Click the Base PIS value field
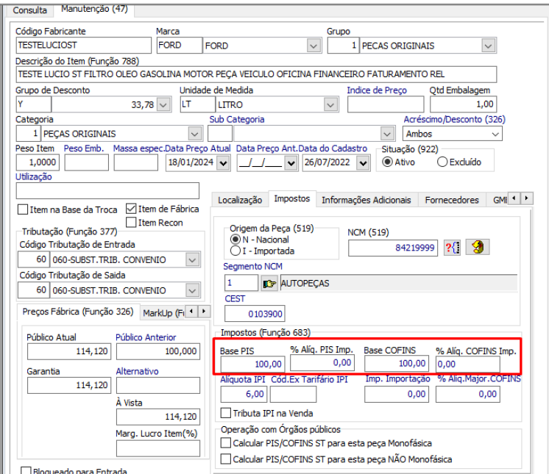Image resolution: width=549 pixels, height=474 pixels. pos(252,365)
